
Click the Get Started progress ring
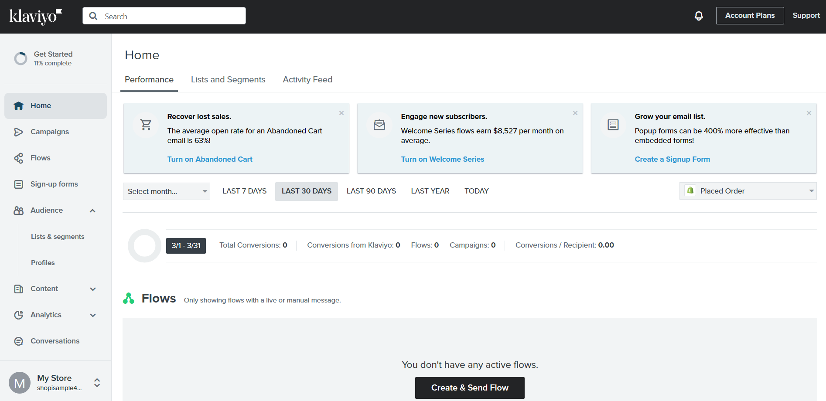20,58
